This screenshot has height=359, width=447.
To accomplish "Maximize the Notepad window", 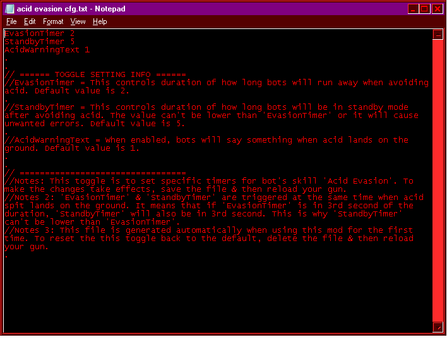I will pyautogui.click(x=424, y=9).
